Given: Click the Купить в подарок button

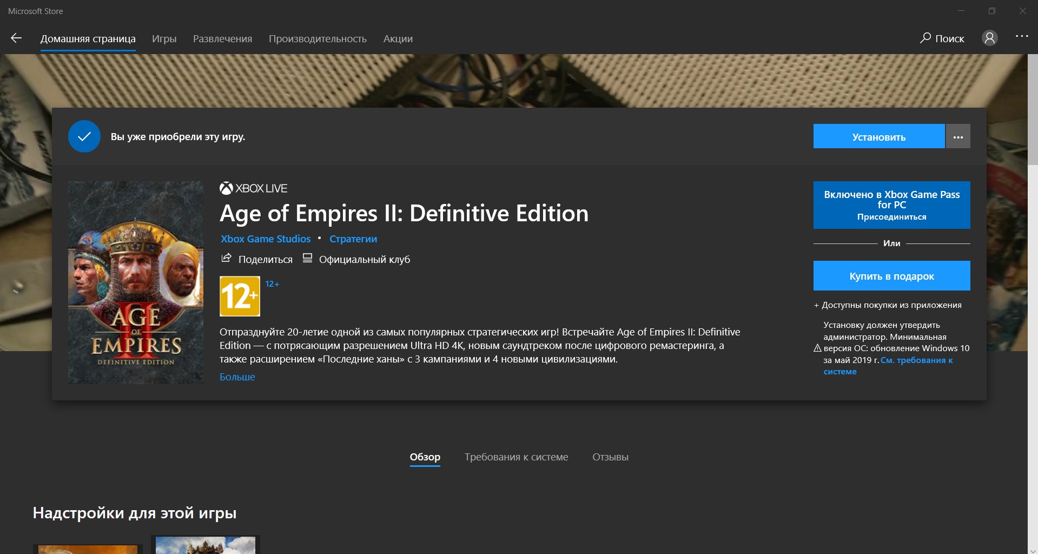Looking at the screenshot, I should pyautogui.click(x=891, y=276).
